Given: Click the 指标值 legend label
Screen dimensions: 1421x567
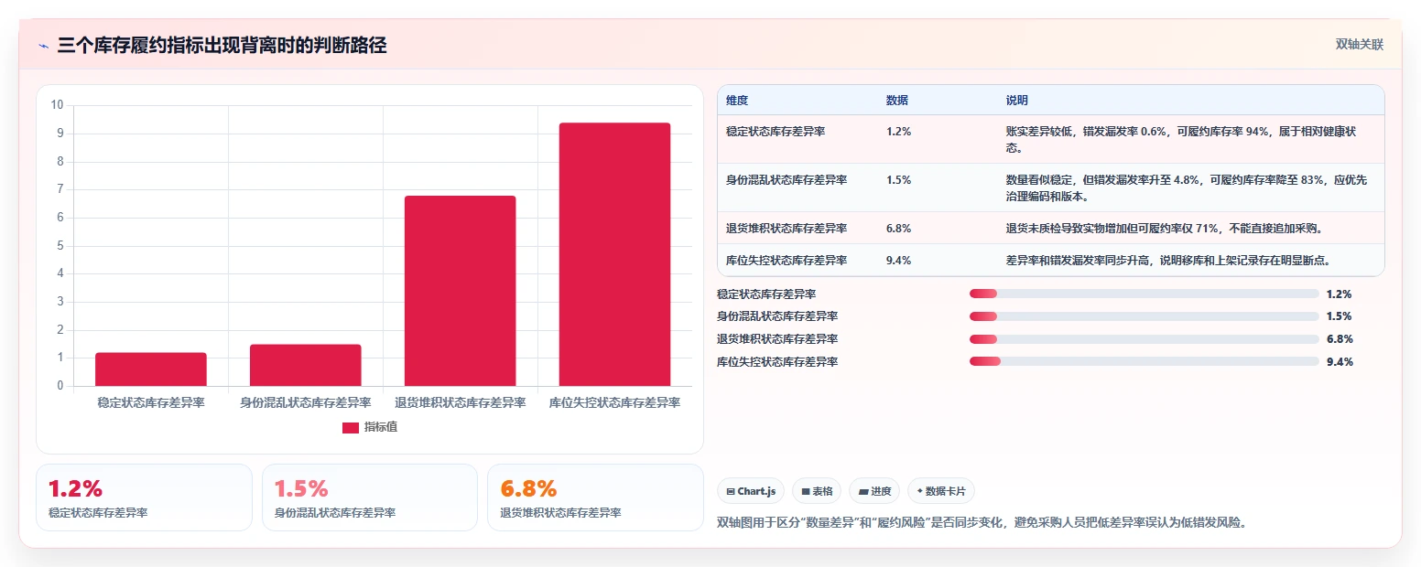Looking at the screenshot, I should point(381,427).
